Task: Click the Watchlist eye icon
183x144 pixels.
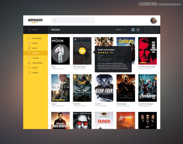Action: coord(30,53)
